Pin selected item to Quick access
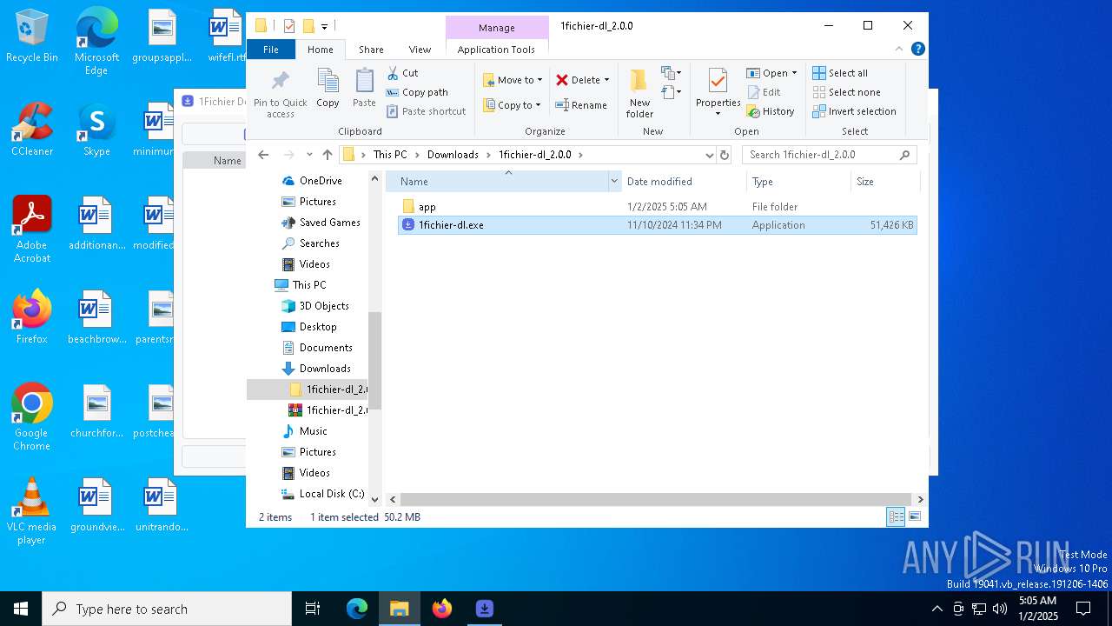This screenshot has width=1112, height=626. 280,93
